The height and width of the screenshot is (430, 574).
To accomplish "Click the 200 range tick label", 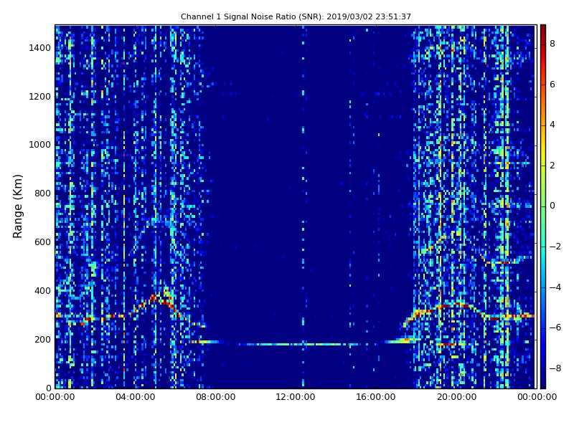I will (x=43, y=339).
